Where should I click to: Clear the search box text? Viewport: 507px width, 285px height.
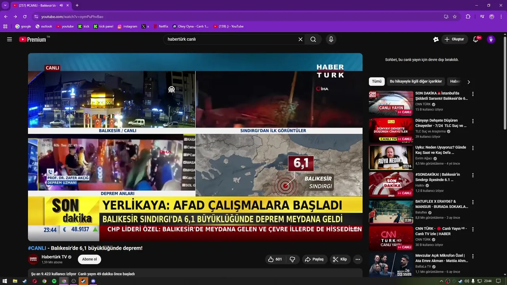pos(300,39)
